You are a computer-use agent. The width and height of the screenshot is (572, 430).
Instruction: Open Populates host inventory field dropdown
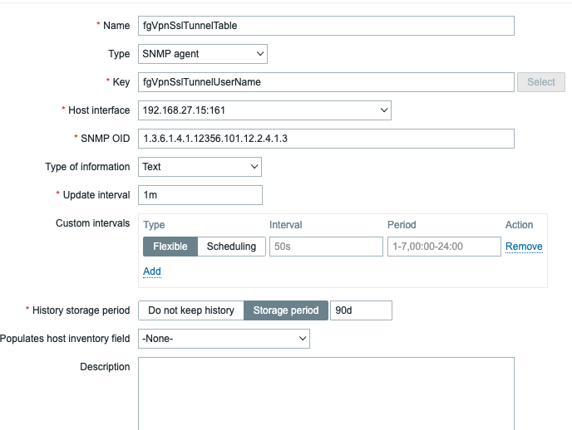pyautogui.click(x=224, y=339)
